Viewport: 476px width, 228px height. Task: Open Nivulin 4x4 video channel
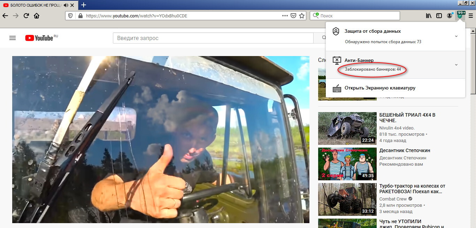point(397,128)
